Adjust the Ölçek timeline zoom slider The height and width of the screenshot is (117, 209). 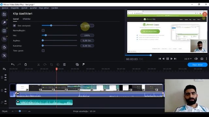pyautogui.click(x=20, y=111)
